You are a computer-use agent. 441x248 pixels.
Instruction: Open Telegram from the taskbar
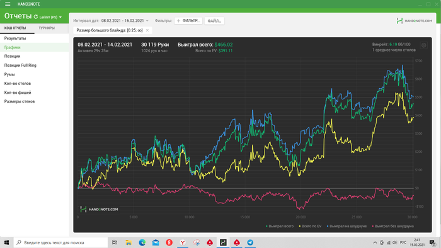tap(250, 242)
